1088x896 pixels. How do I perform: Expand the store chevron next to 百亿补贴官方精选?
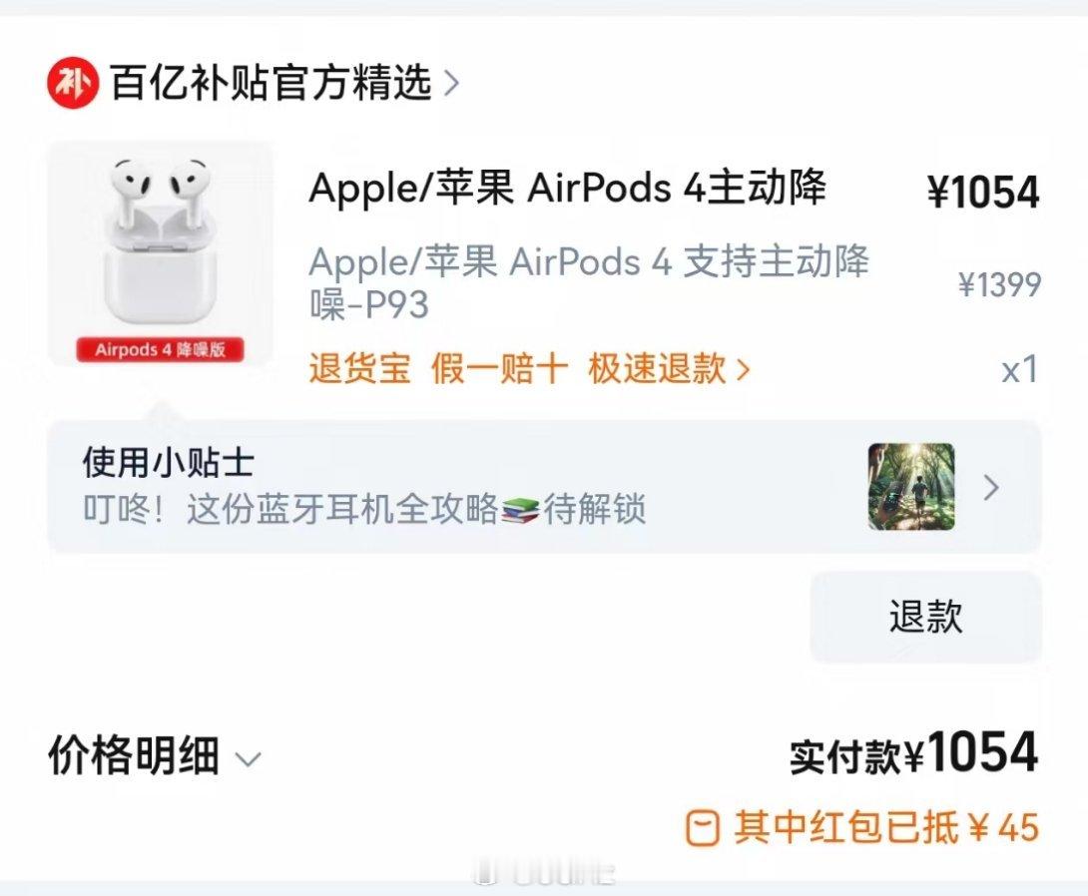451,83
